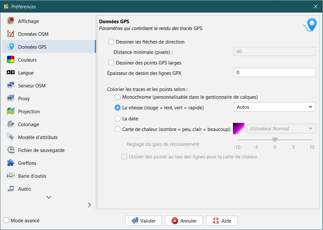Open the Autos speed dropdown
This screenshot has width=323, height=230.
tap(274, 107)
